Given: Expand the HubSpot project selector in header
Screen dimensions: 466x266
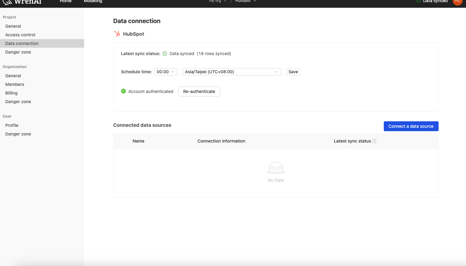Looking at the screenshot, I should pyautogui.click(x=246, y=1).
